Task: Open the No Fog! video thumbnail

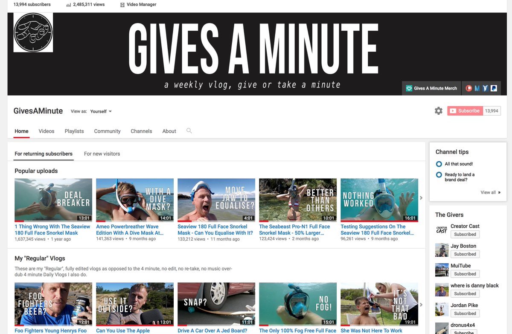Action: pos(298,304)
